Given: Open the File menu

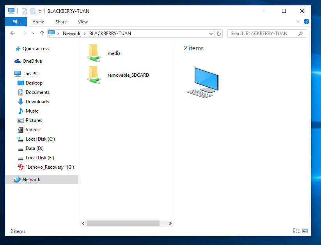Looking at the screenshot, I should pos(16,22).
